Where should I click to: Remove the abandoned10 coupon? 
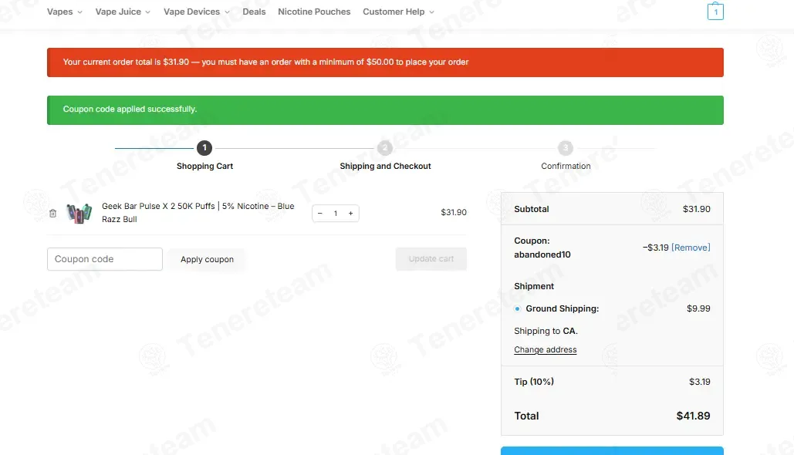point(691,248)
